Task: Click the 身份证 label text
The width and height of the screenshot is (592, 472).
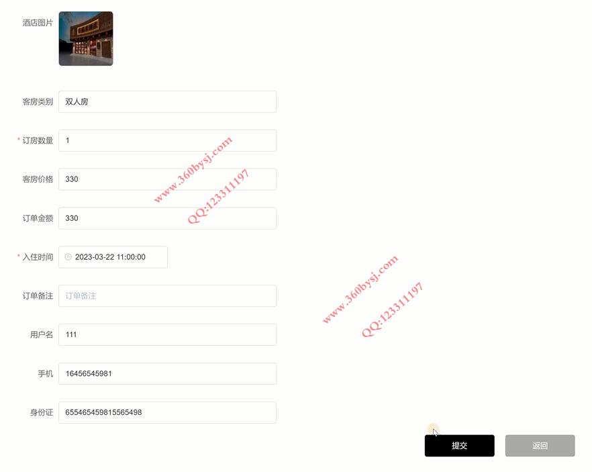Action: pos(42,412)
